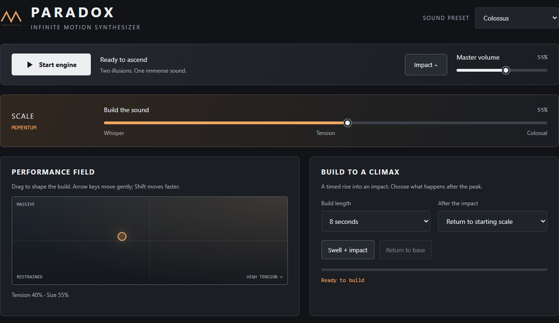Click the Return to base button
Image resolution: width=559 pixels, height=323 pixels.
(405, 250)
